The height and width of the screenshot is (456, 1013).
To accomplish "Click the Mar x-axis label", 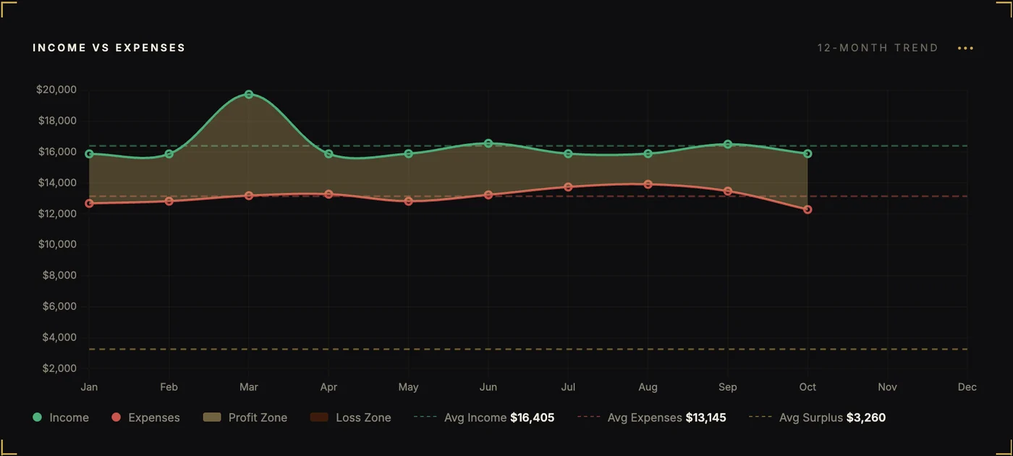I will point(249,387).
